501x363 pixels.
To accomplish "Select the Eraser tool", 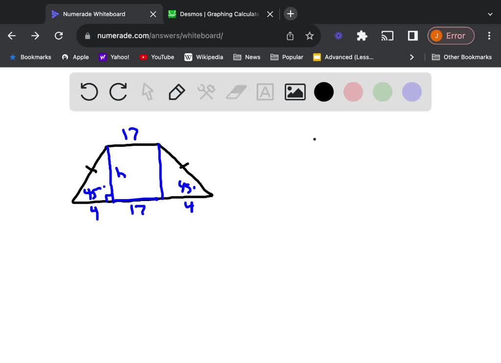I will point(235,91).
